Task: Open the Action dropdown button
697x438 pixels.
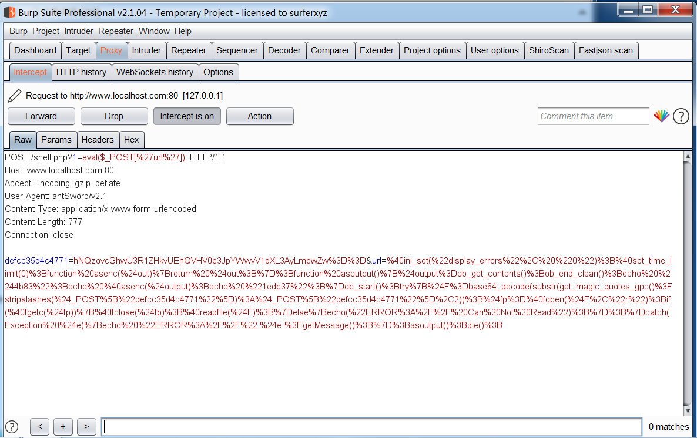Action: [260, 116]
